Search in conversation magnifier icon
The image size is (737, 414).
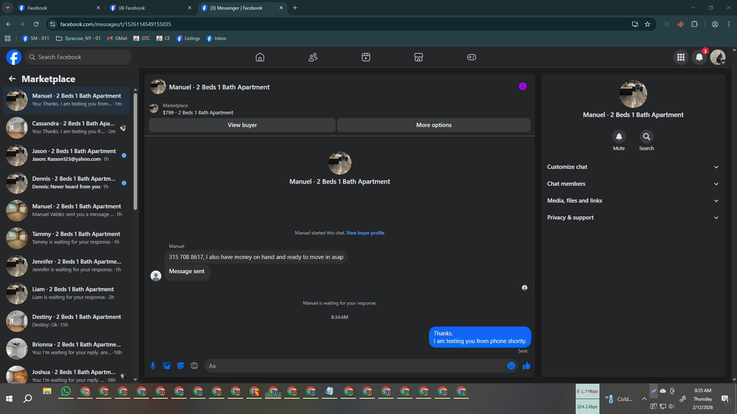[646, 137]
